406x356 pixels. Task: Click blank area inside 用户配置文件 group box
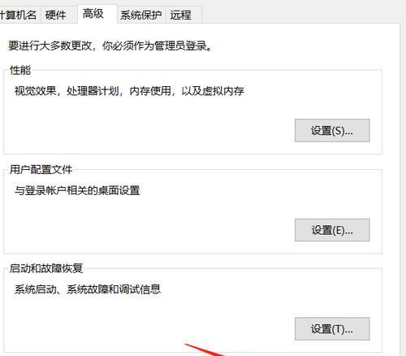[x=149, y=225]
